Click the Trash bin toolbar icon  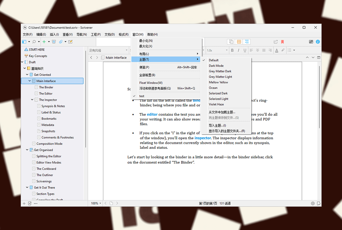[x=54, y=42]
